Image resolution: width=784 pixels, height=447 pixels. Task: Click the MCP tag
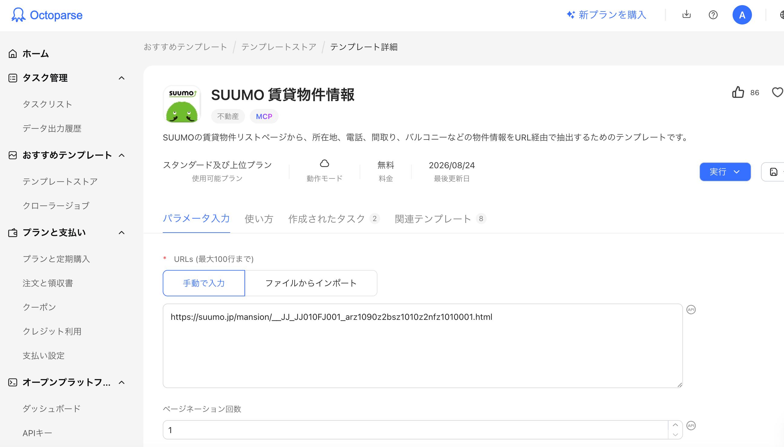point(264,116)
